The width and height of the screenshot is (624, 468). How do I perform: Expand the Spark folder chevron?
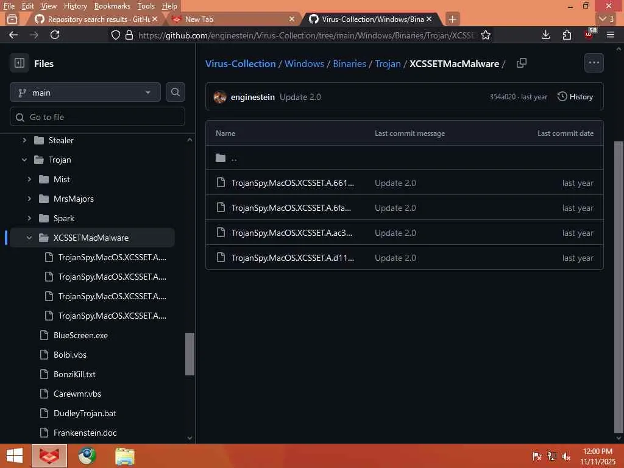tap(29, 218)
